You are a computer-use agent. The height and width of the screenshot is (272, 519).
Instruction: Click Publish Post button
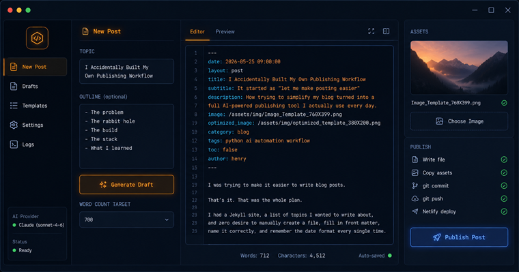tap(459, 237)
